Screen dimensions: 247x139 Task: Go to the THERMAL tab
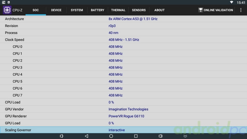tap(118, 10)
